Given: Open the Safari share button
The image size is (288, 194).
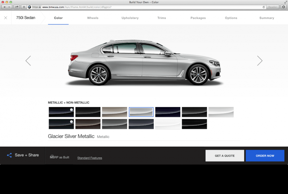Looking at the screenshot, I should [x=17, y=7].
